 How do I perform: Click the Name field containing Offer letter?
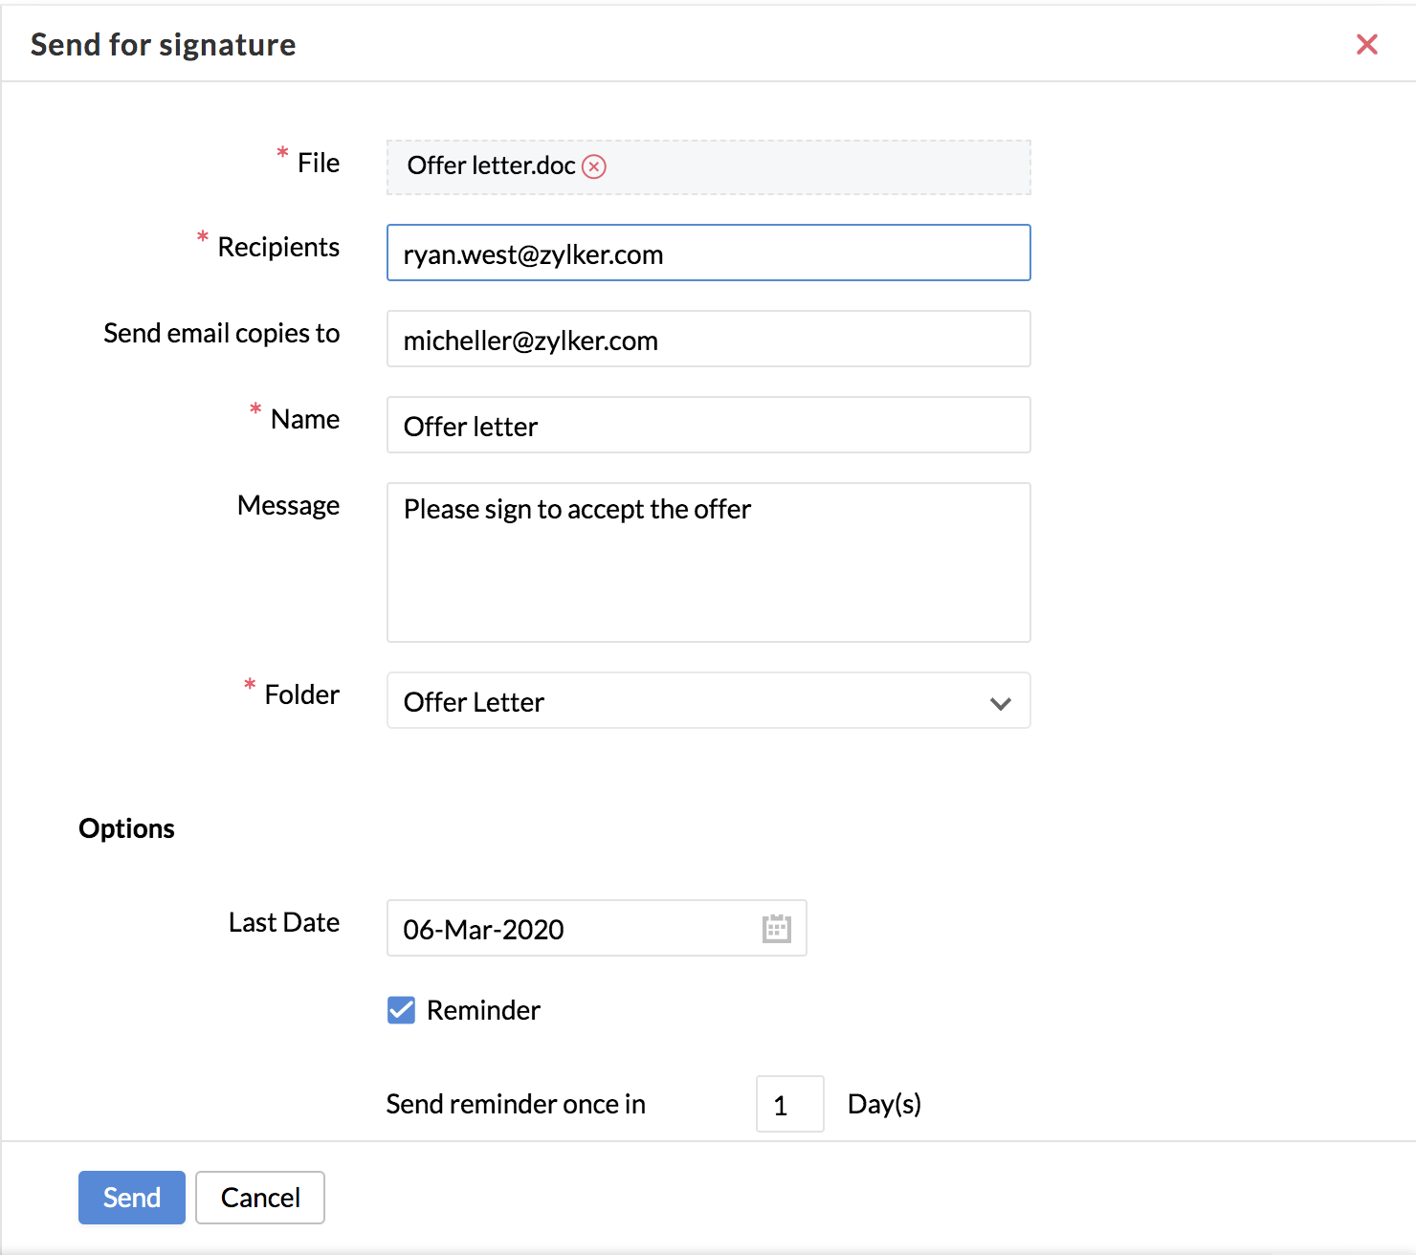tap(708, 426)
